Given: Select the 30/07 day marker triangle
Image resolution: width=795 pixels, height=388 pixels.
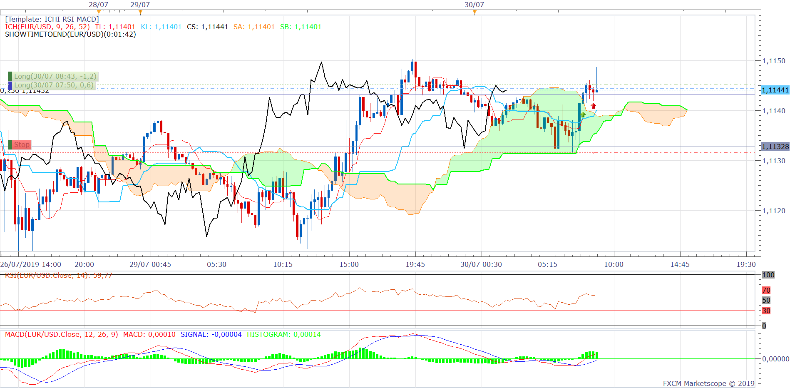Looking at the screenshot, I should click(475, 12).
